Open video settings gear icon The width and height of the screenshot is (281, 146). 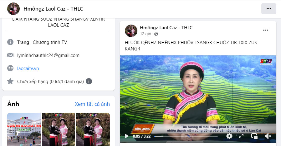(229, 136)
